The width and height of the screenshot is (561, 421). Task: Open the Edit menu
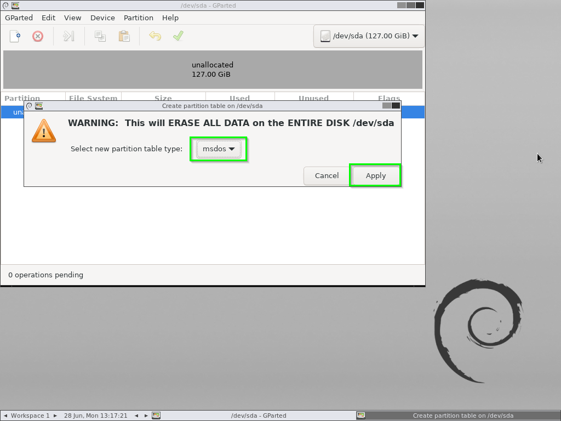[x=48, y=18]
